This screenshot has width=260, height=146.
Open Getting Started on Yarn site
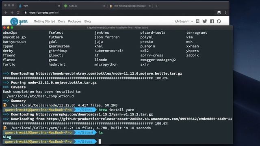coord(44,21)
